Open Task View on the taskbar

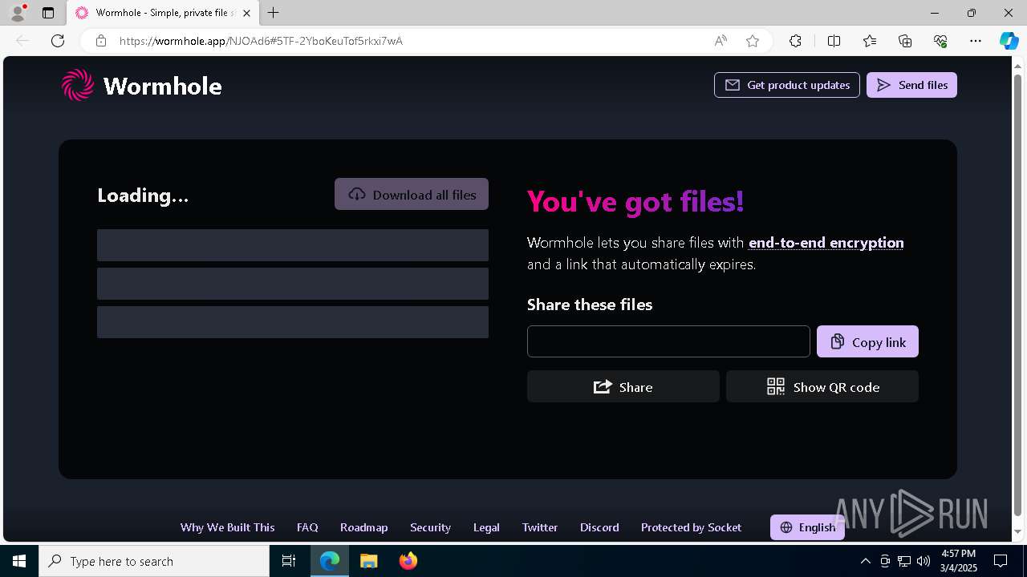pyautogui.click(x=289, y=561)
